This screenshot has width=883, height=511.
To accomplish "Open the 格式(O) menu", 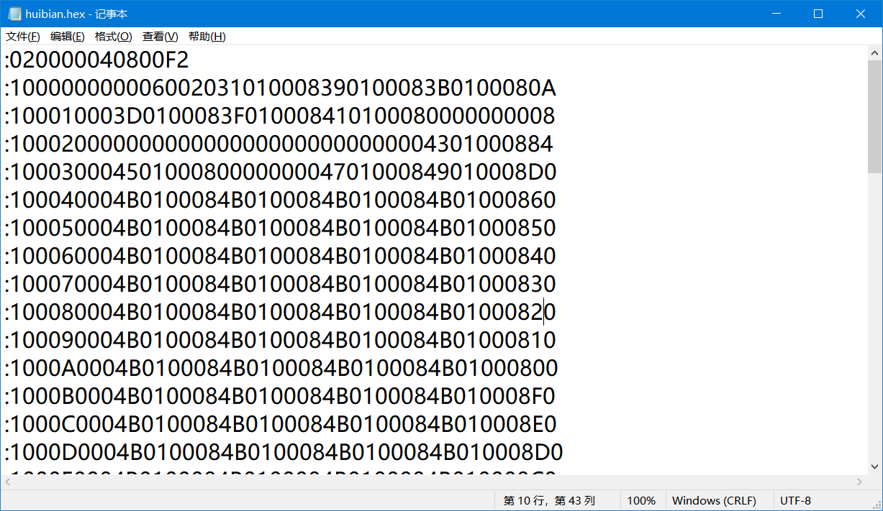I will 114,37.
